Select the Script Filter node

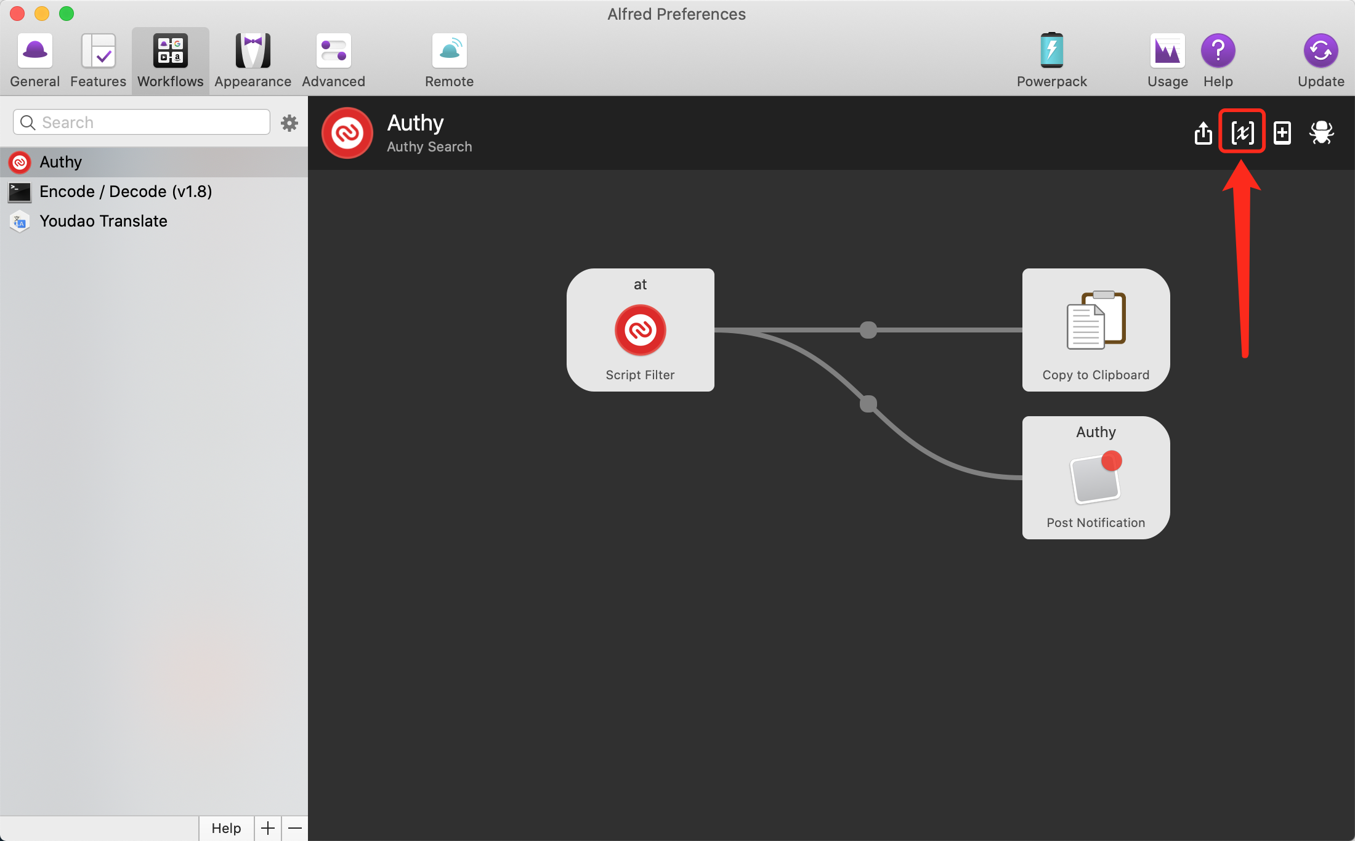[640, 330]
